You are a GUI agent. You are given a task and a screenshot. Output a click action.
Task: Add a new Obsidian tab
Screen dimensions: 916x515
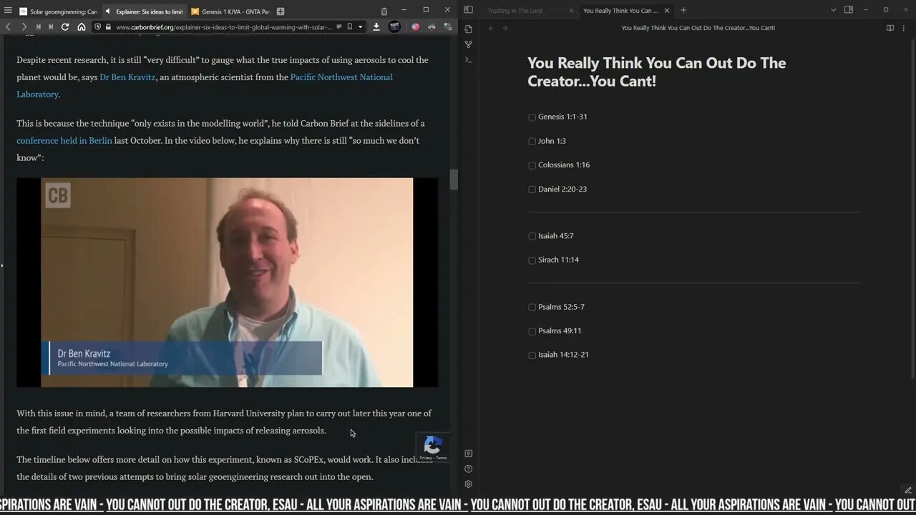(683, 10)
